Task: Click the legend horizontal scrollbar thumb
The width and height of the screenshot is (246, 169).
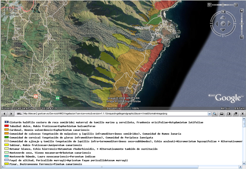Action: coord(102,167)
